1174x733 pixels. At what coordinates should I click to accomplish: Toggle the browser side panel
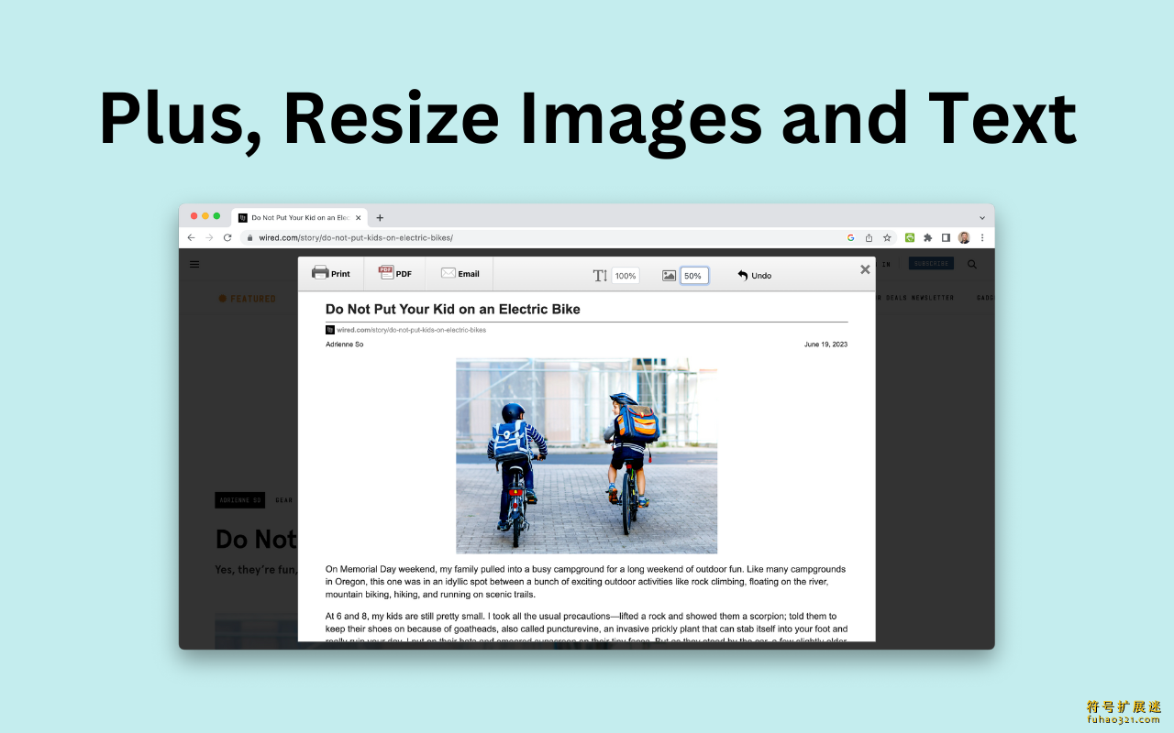946,237
